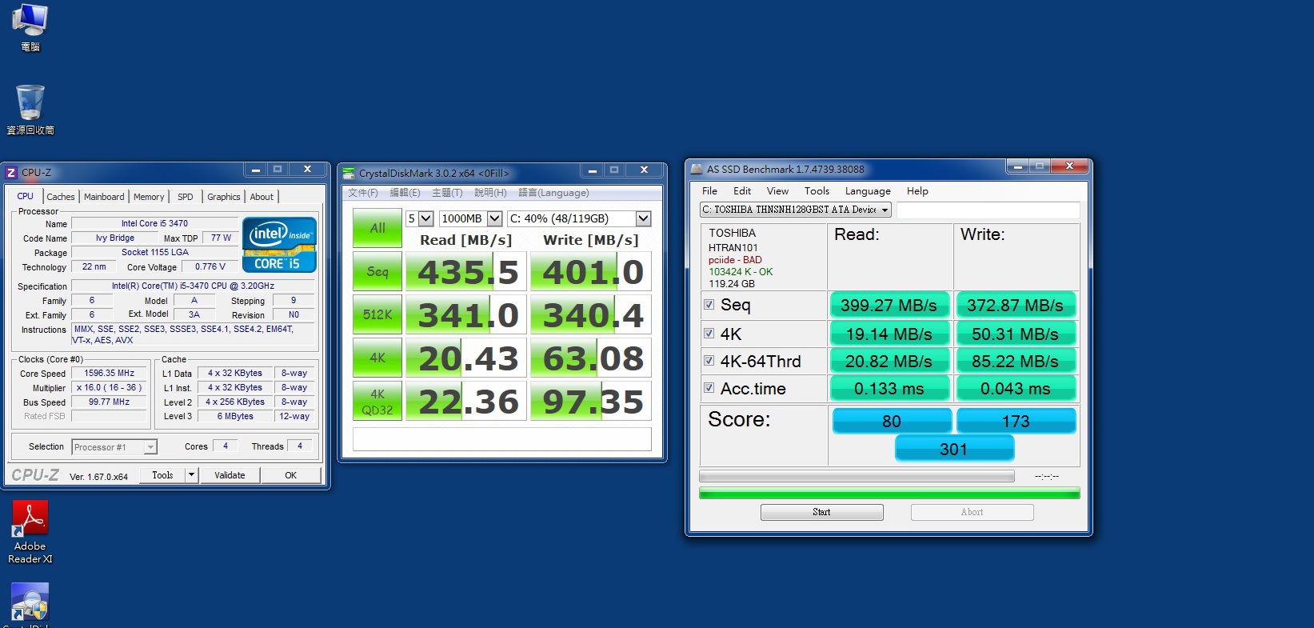This screenshot has height=628, width=1314.
Task: Switch to the Memory tab in CPU-Z
Action: point(149,197)
